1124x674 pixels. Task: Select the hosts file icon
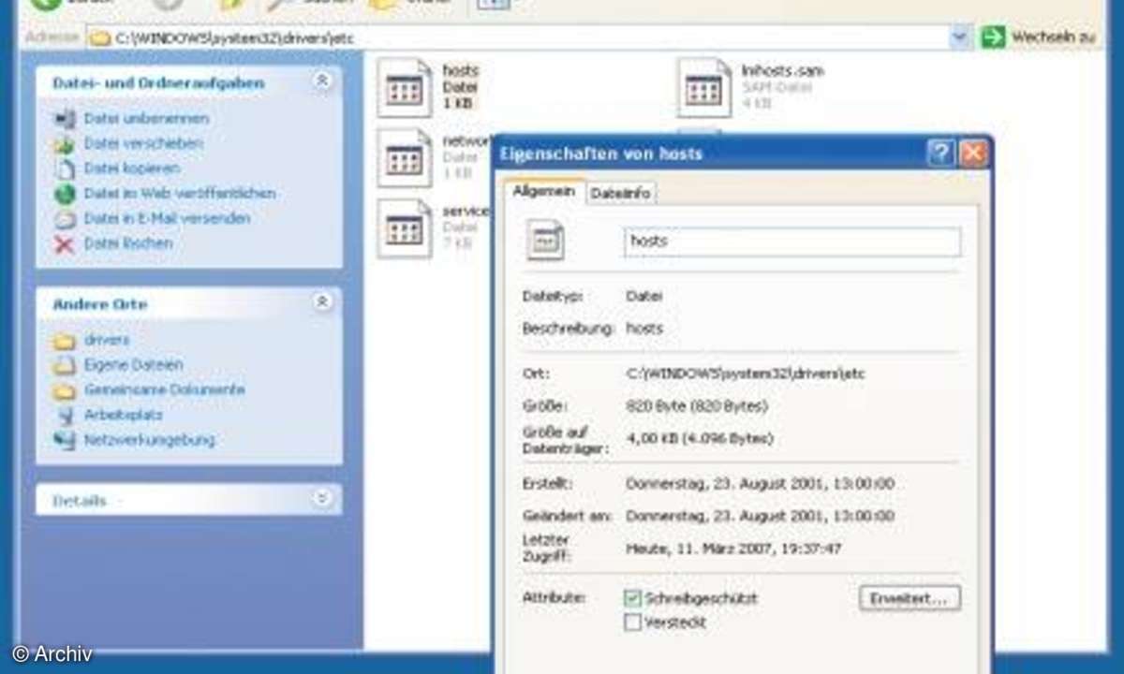[405, 87]
